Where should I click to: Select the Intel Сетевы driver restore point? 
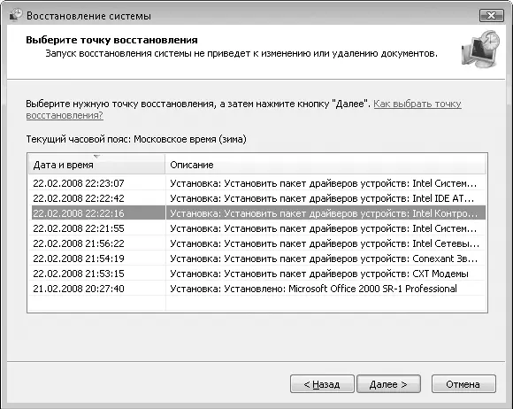pos(256,243)
